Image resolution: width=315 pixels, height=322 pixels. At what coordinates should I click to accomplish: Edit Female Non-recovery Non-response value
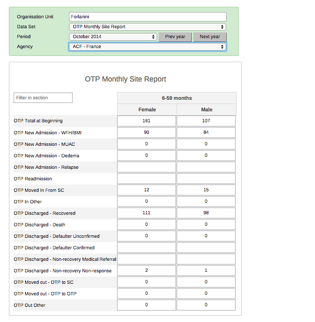(147, 271)
